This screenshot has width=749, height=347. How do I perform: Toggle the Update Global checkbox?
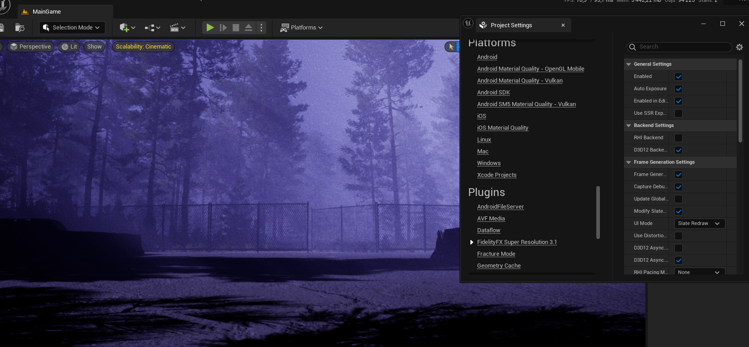[679, 199]
